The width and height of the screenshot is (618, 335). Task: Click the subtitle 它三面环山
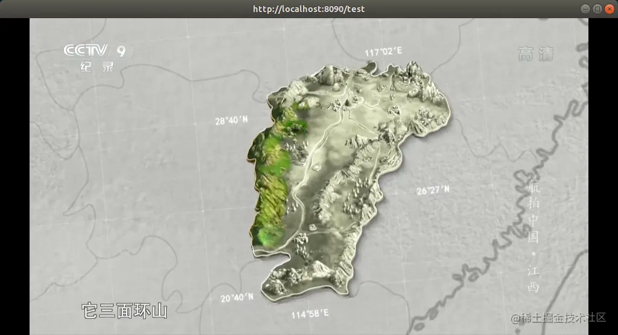(124, 311)
